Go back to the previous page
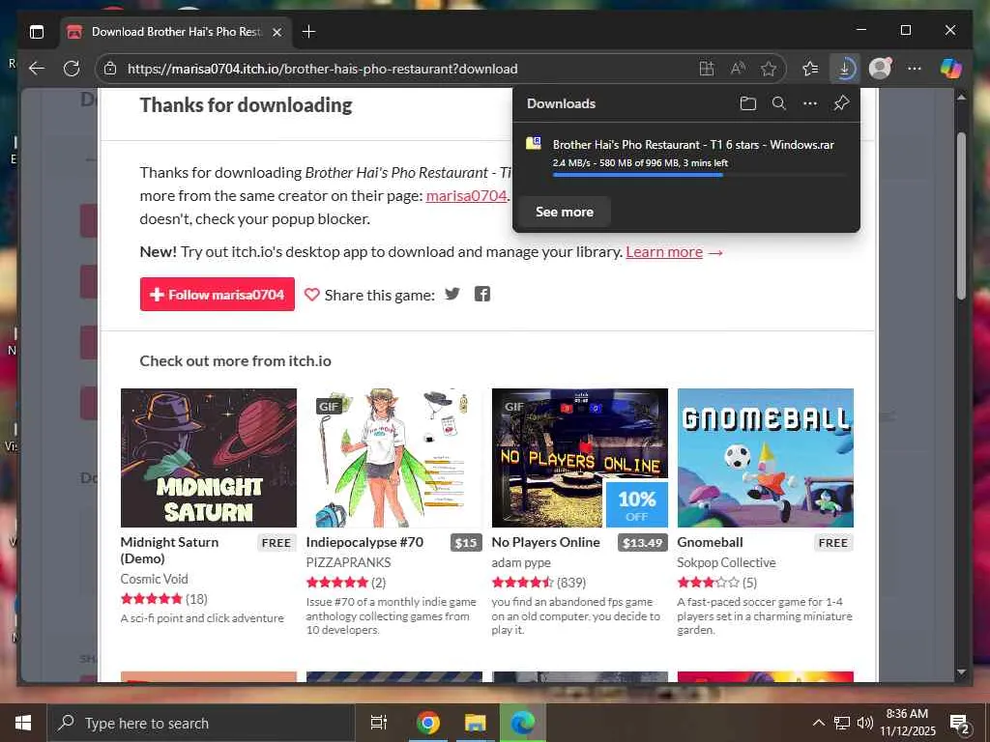The height and width of the screenshot is (742, 990). (37, 69)
